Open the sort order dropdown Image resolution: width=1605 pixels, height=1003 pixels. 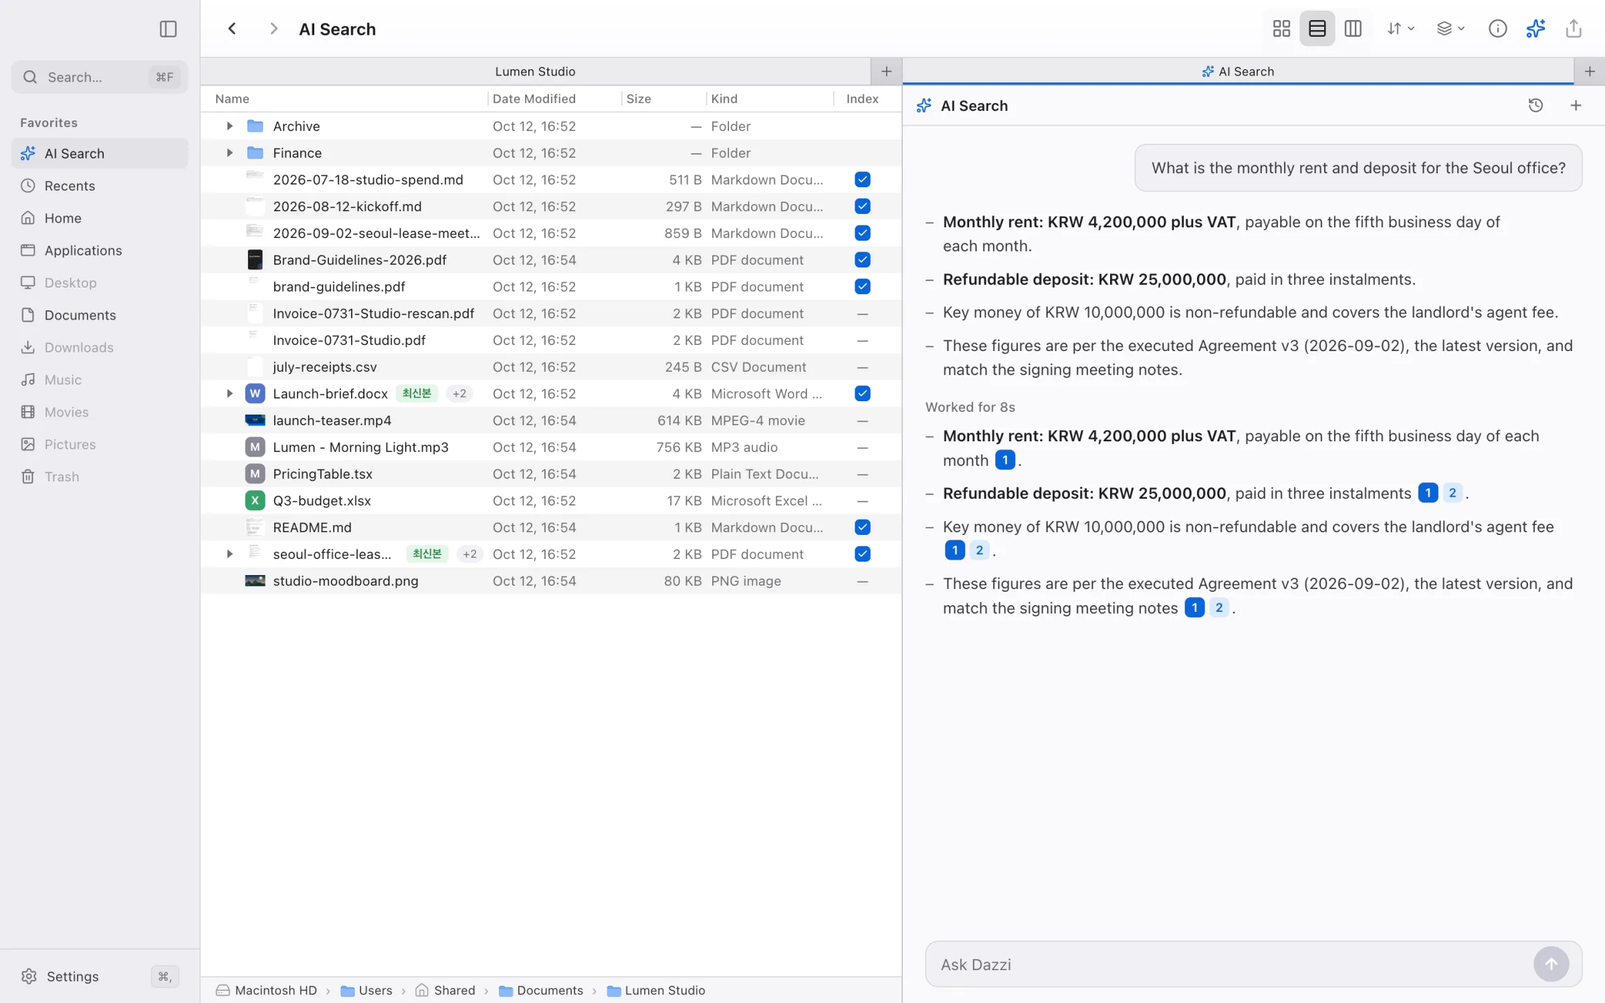(1400, 29)
